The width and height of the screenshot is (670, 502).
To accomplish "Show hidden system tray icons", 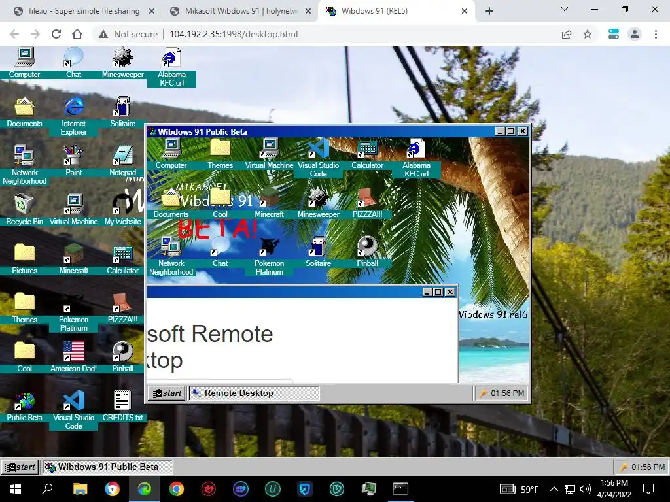I will point(554,489).
